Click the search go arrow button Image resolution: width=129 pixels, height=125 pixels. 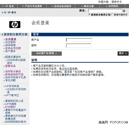pos(124,11)
